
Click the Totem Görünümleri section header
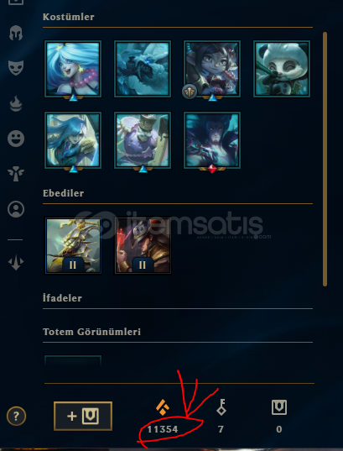[91, 332]
